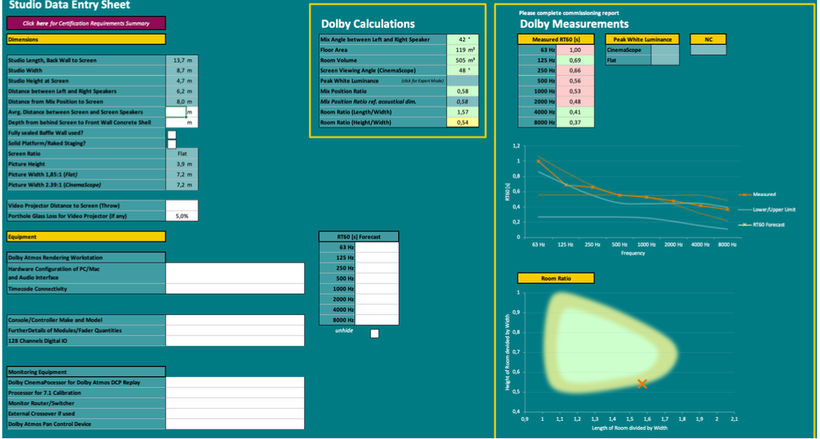Click the External Crossover if used field
The width and height of the screenshot is (820, 439).
coord(235,413)
